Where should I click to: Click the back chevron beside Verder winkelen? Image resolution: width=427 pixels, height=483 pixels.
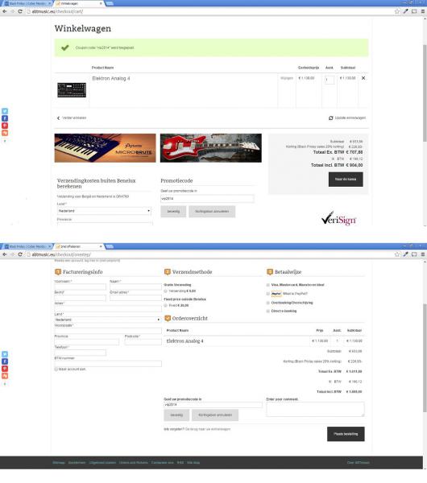pyautogui.click(x=58, y=118)
